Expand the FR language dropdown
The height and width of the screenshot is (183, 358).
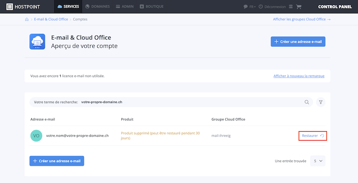click(252, 7)
